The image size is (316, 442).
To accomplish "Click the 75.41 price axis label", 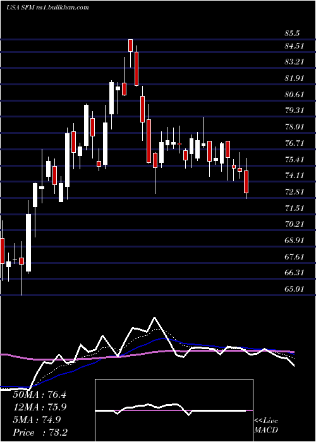I will pos(295,159).
